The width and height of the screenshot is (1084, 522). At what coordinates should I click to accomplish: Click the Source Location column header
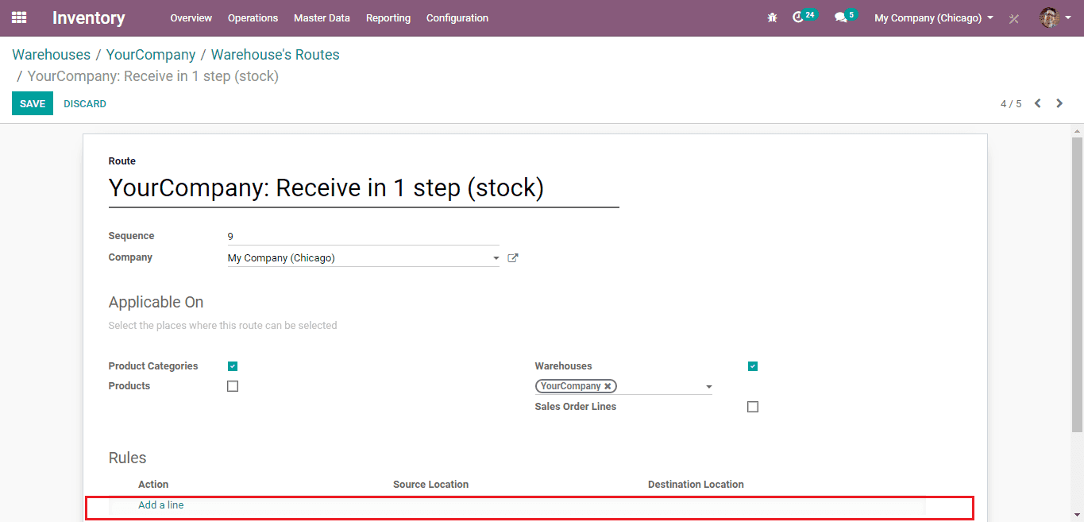[x=430, y=485]
